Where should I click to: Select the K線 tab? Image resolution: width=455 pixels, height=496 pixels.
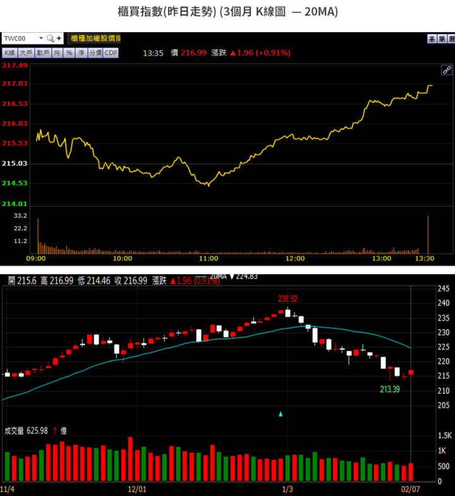[x=9, y=53]
